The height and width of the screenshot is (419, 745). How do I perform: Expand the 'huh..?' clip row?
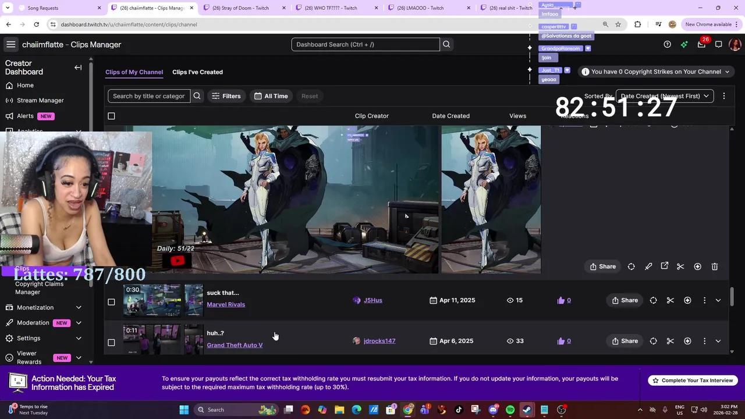718,341
